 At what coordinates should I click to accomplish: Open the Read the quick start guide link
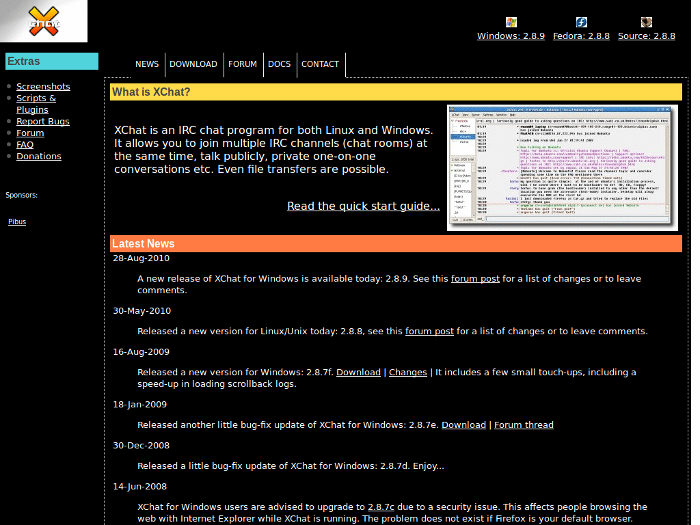(364, 206)
